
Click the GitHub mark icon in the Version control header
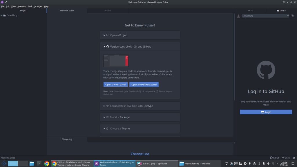tap(108, 47)
